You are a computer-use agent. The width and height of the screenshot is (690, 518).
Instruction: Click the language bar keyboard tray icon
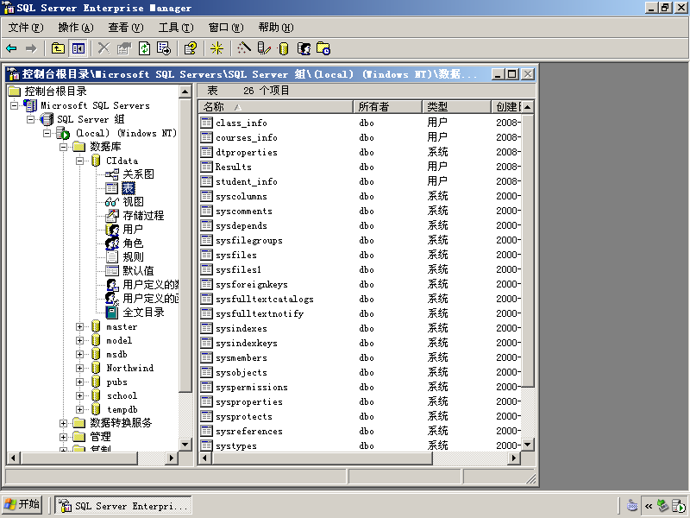click(x=633, y=506)
